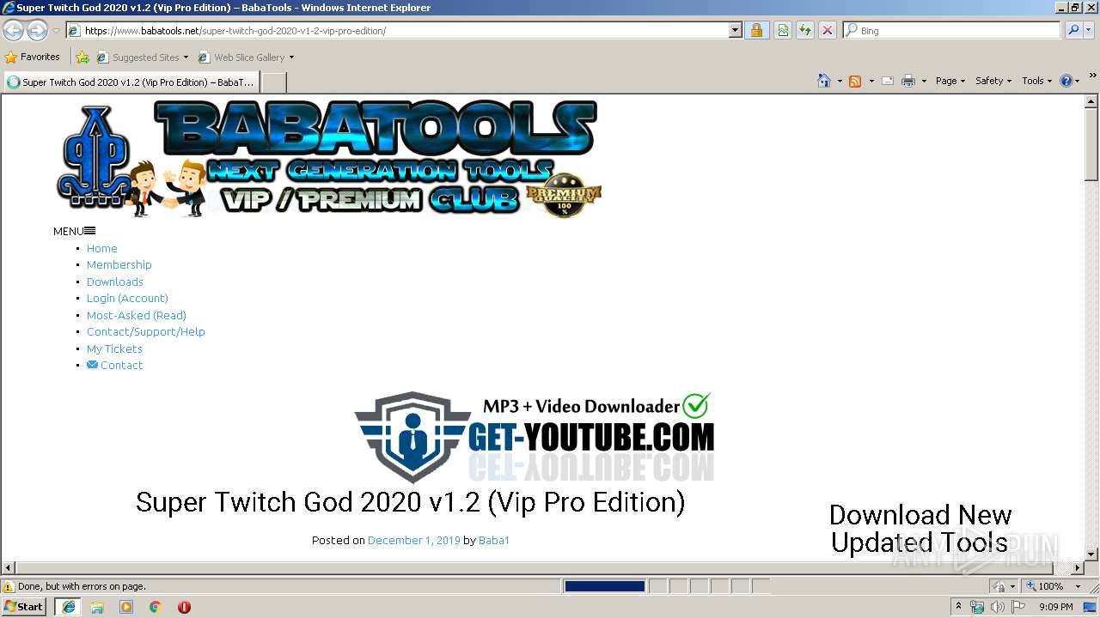Open the Contact envelope link

(114, 365)
